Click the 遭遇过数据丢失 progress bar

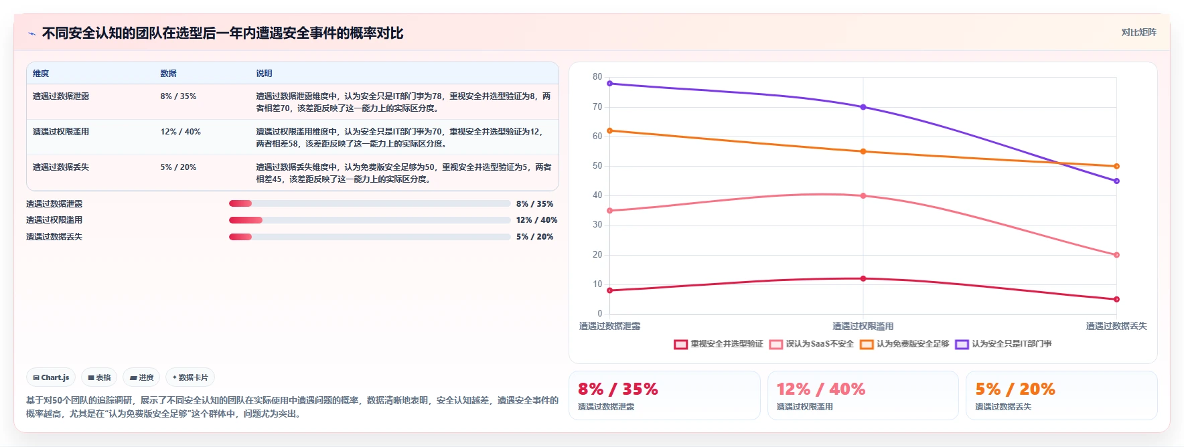point(370,237)
